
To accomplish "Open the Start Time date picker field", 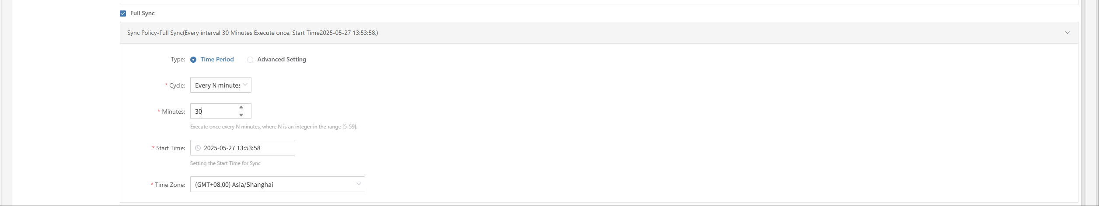I will 243,148.
